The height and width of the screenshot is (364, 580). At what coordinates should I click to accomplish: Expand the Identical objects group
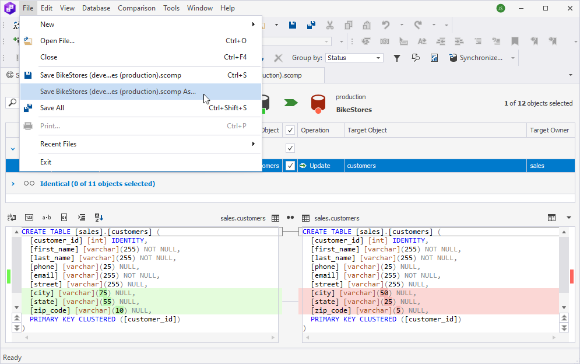[13, 184]
